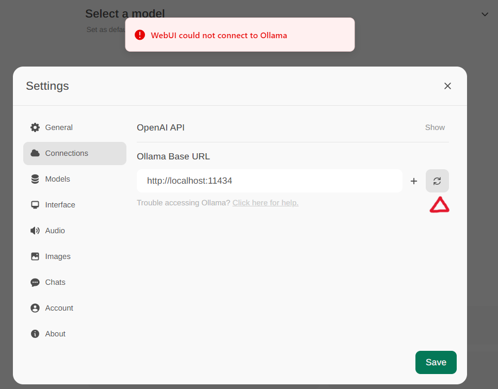Screen dimensions: 498x389
Task: Expand the Select a model dropdown
Action: [x=485, y=14]
